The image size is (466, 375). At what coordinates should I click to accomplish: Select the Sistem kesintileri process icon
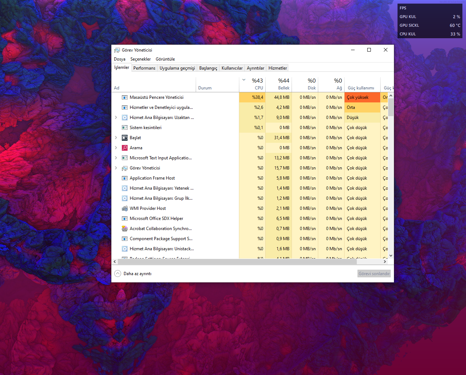tap(125, 128)
